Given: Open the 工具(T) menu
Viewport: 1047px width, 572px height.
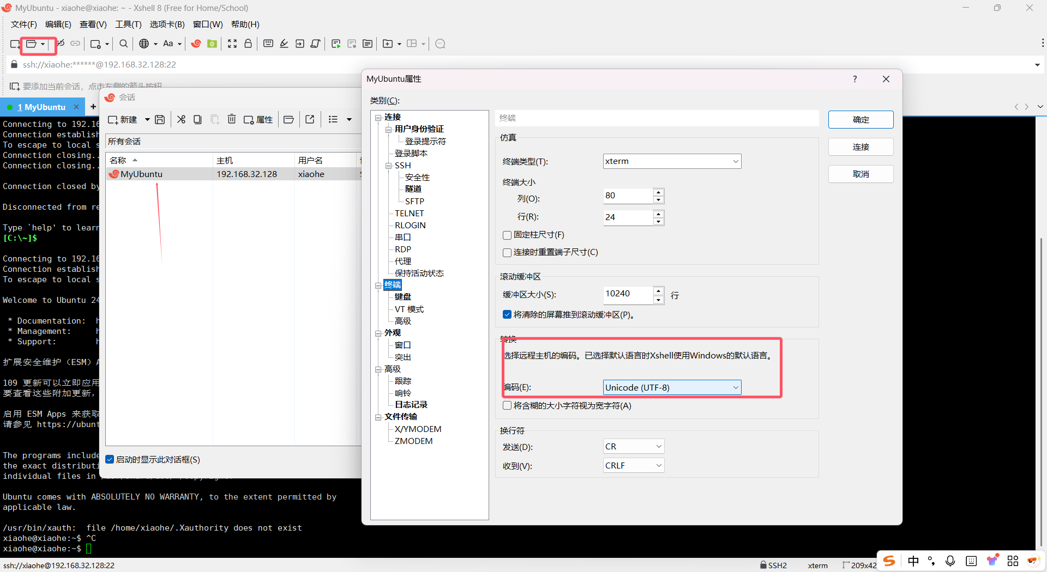Looking at the screenshot, I should pyautogui.click(x=128, y=24).
